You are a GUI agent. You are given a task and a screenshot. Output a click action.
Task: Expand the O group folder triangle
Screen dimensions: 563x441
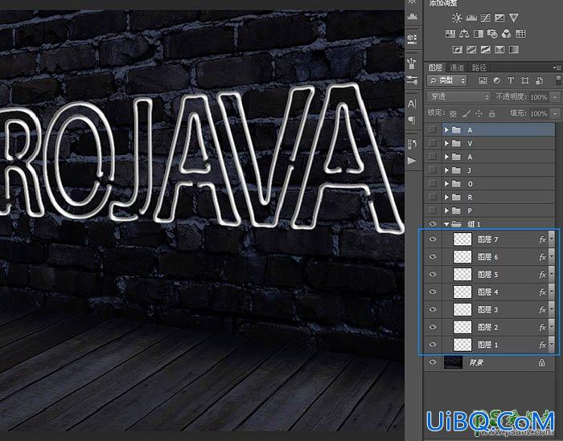446,184
